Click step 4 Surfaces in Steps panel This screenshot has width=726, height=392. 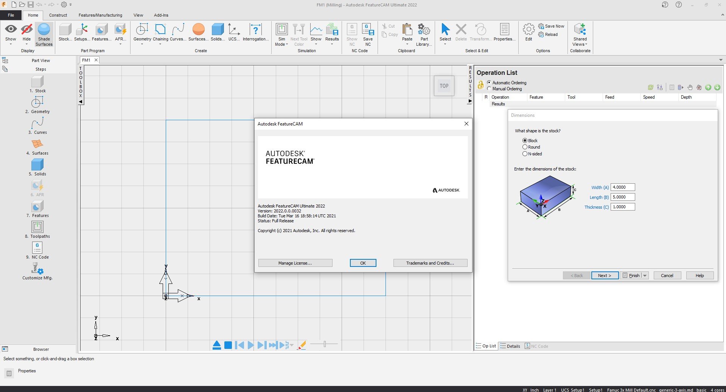pyautogui.click(x=37, y=146)
